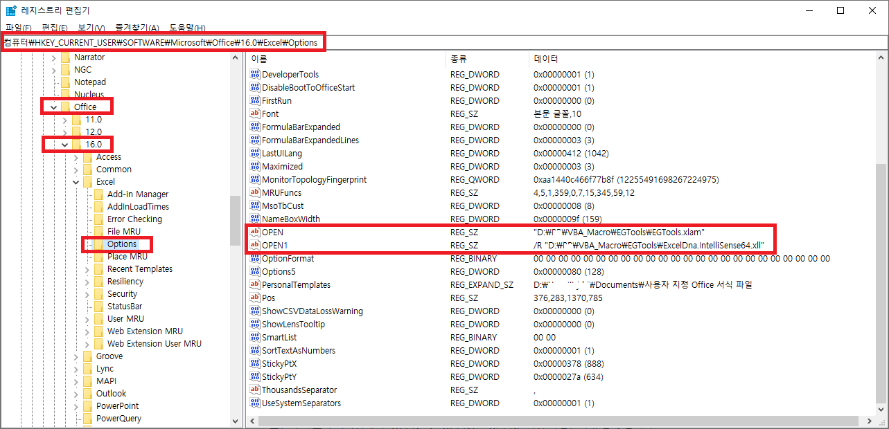Select the Web Extension MRU tree item
Image resolution: width=889 pixels, height=429 pixels.
coord(145,331)
